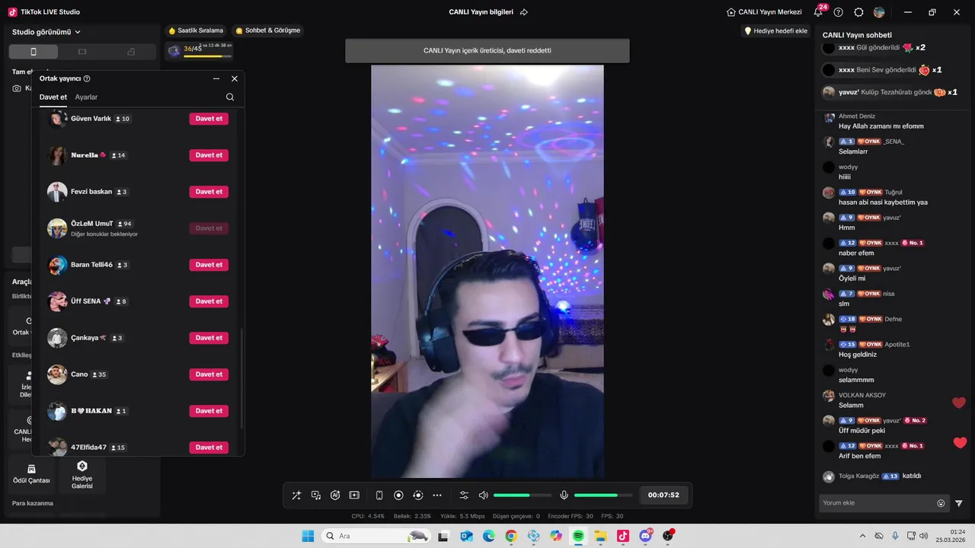Adjust the speaker volume slider
The width and height of the screenshot is (975, 548).
point(523,495)
